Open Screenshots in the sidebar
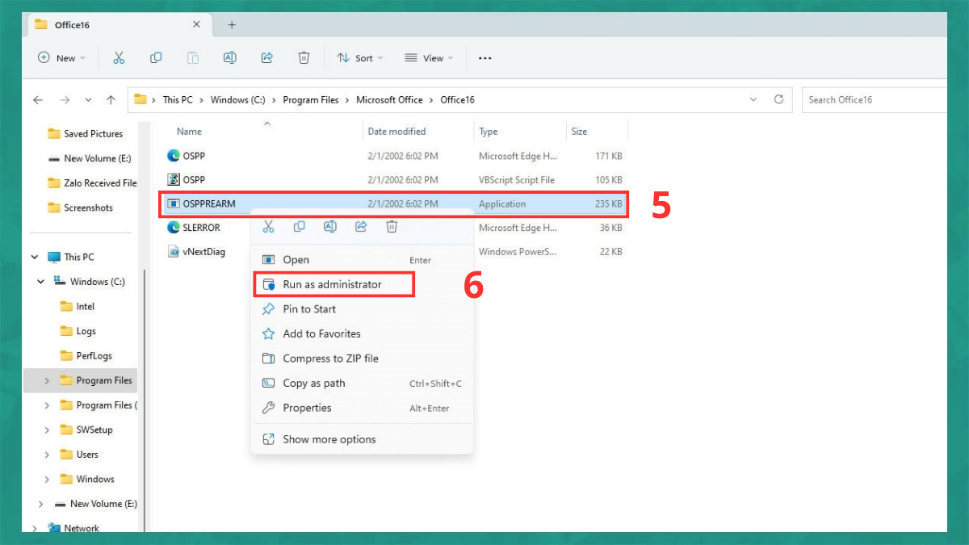 click(x=80, y=208)
